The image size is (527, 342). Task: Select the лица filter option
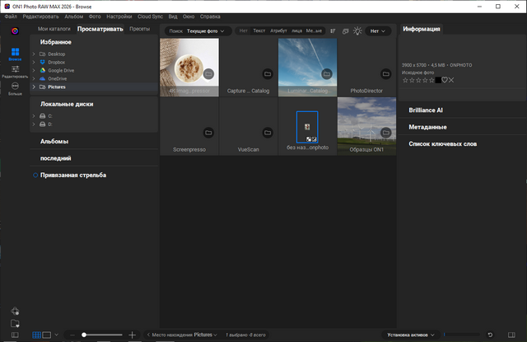coord(296,30)
